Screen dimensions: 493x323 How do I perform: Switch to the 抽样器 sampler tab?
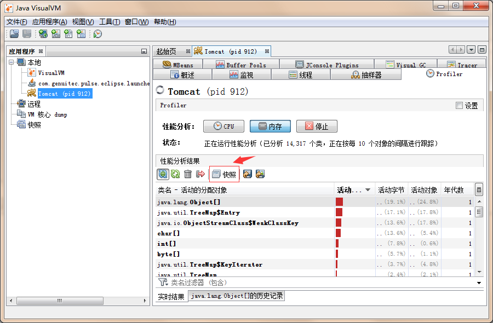pos(366,74)
